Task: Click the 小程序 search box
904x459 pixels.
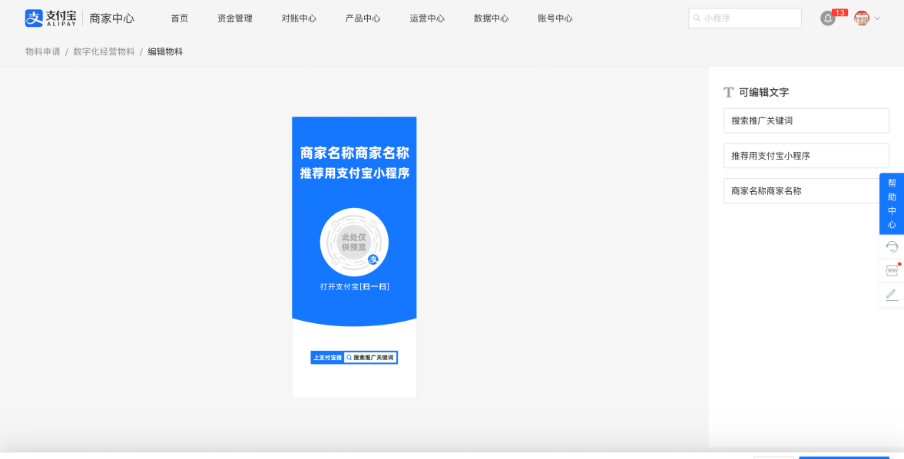Action: (x=745, y=18)
